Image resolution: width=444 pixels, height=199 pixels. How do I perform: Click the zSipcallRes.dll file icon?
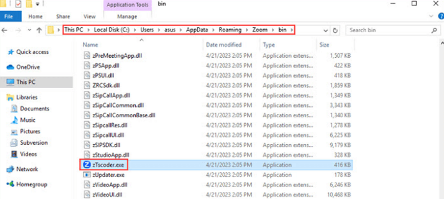pyautogui.click(x=87, y=125)
